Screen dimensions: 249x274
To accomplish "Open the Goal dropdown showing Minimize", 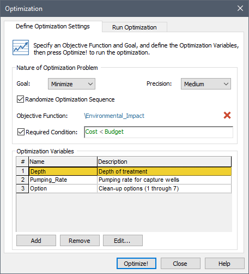I will (x=71, y=84).
